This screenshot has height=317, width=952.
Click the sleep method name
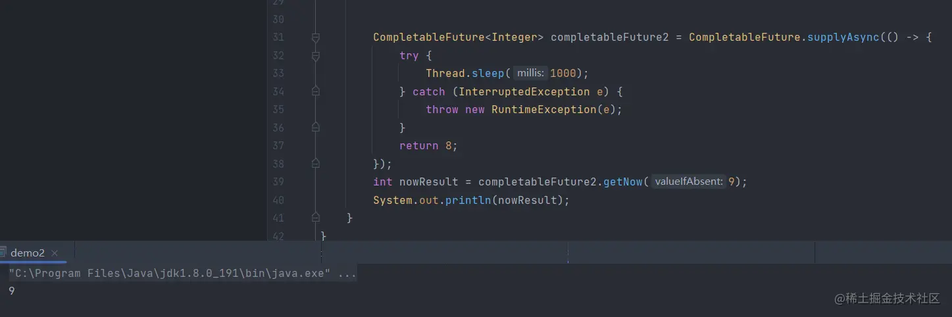488,74
